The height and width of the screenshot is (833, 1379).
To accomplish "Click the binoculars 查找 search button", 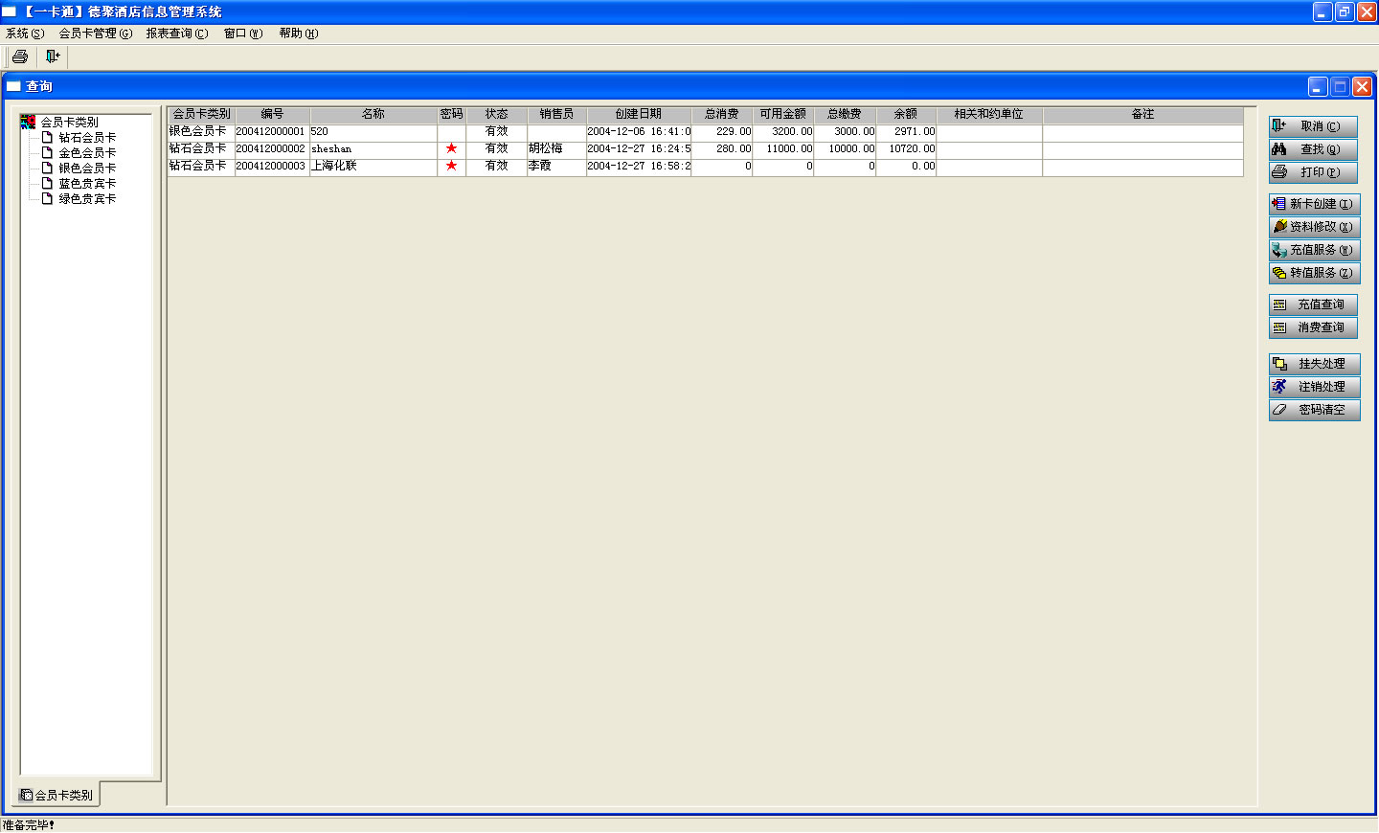I will tap(1313, 149).
